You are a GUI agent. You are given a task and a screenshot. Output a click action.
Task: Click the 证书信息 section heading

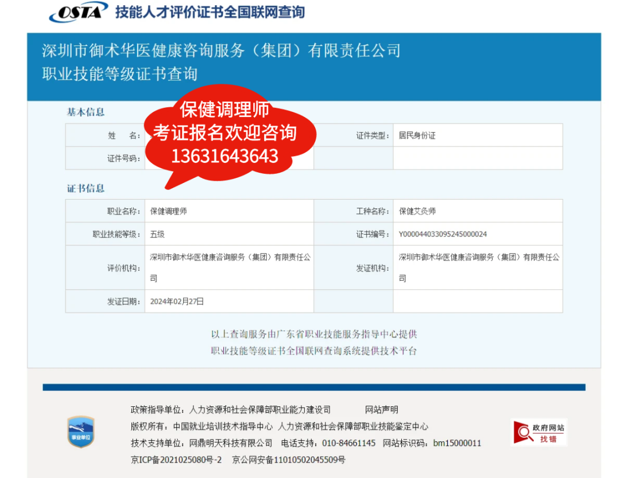tap(86, 189)
